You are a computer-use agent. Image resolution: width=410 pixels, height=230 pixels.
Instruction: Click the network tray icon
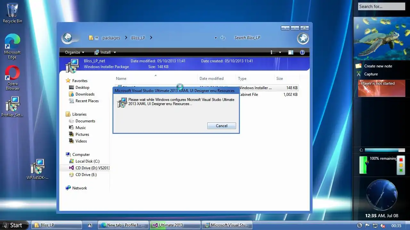(x=374, y=226)
